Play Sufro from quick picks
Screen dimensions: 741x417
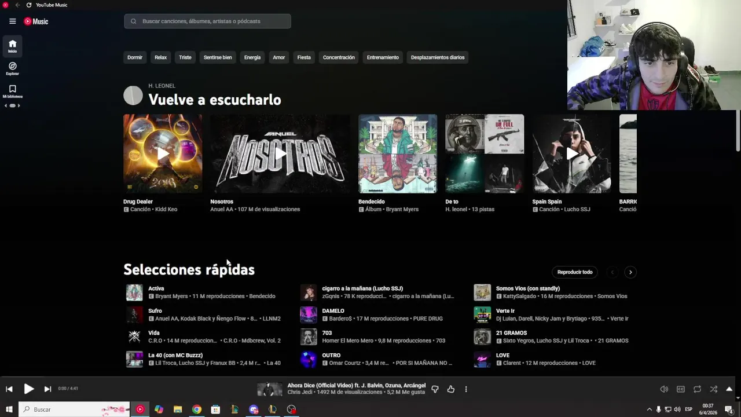[x=134, y=314]
